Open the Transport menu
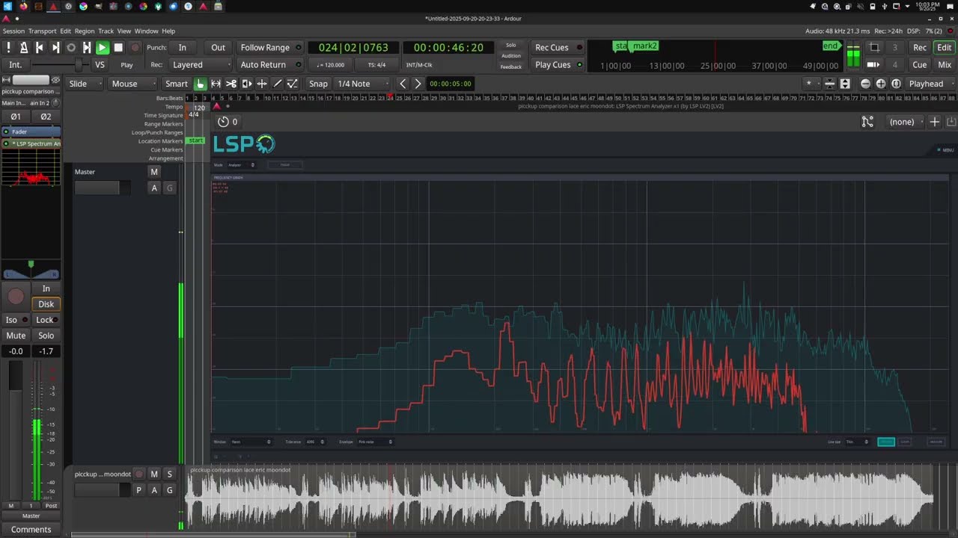This screenshot has height=538, width=958. tap(43, 31)
